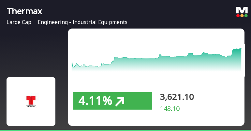The width and height of the screenshot is (251, 131).
Task: Click the white company logo tile
Action: 31,101
